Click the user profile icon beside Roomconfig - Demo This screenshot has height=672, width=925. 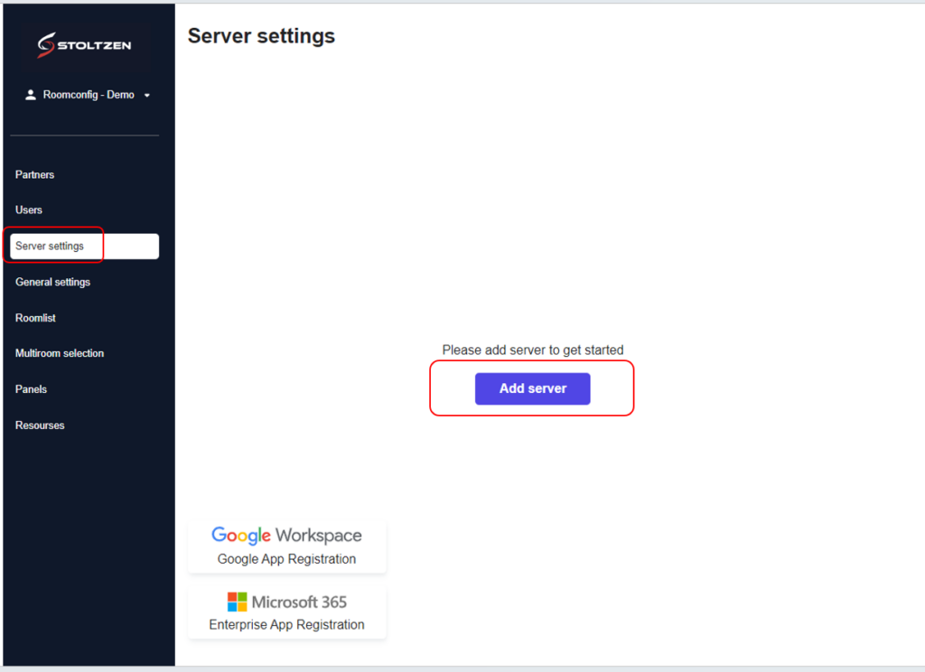tap(30, 94)
